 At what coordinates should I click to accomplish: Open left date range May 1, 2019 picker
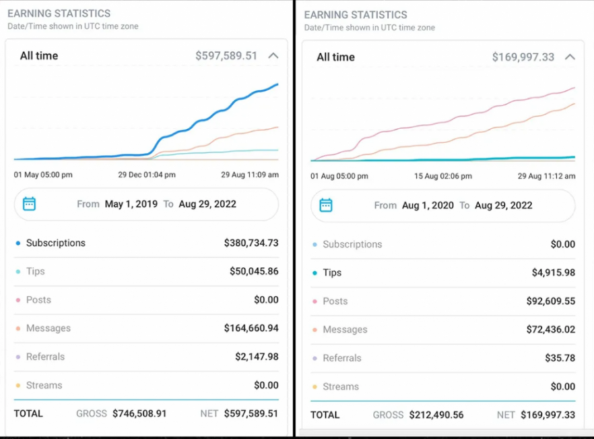click(x=131, y=204)
